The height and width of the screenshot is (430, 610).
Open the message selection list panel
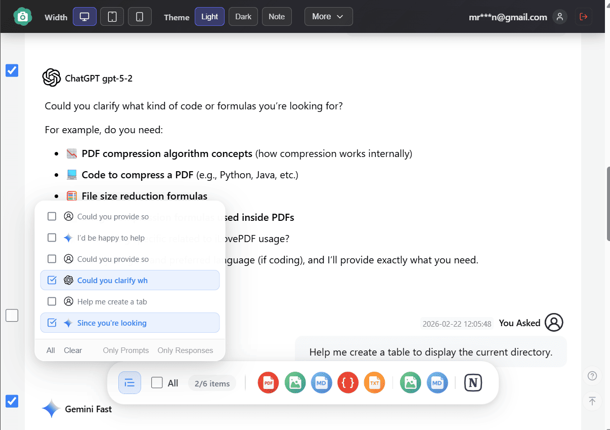[x=129, y=382]
